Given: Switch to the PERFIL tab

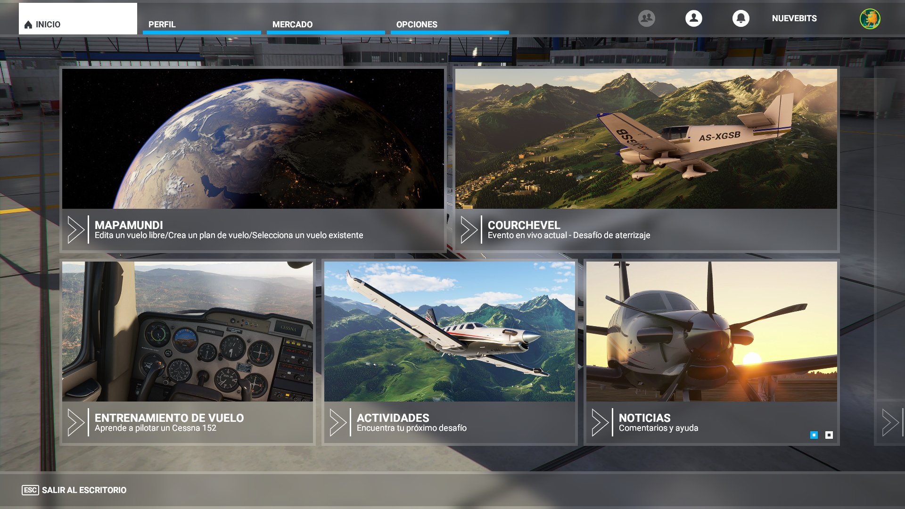Looking at the screenshot, I should [162, 23].
